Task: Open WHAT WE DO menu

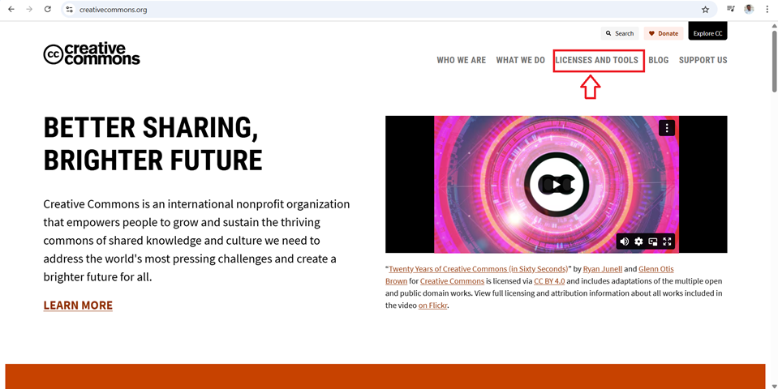Action: point(521,60)
